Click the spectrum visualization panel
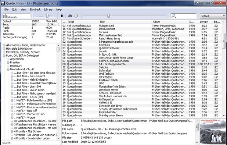227x145 pixels. [x=17, y=16]
